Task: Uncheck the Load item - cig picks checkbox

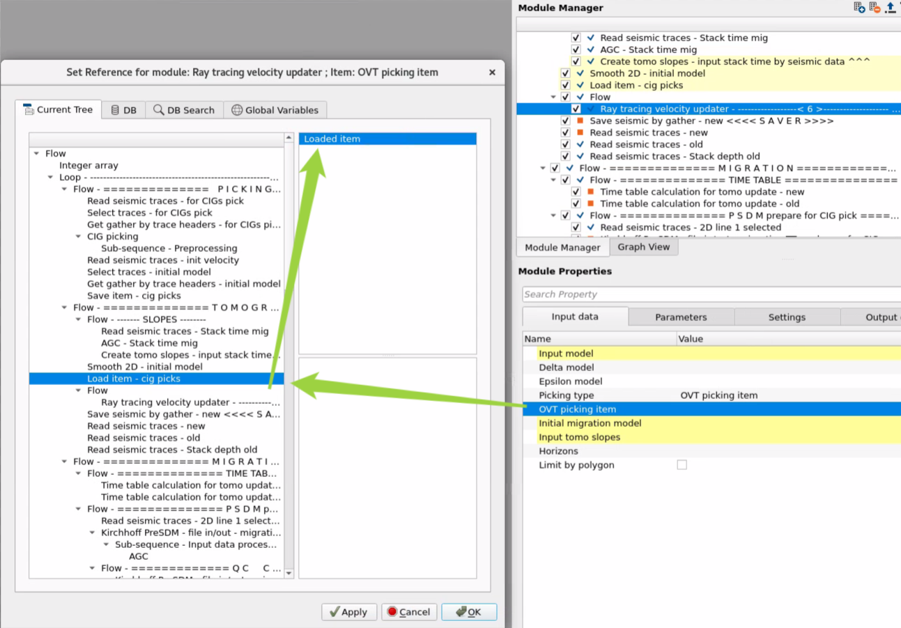Action: [565, 85]
